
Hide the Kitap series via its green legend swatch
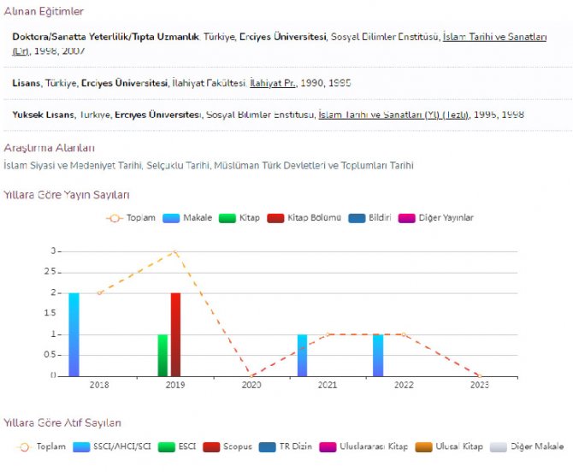[x=227, y=218]
